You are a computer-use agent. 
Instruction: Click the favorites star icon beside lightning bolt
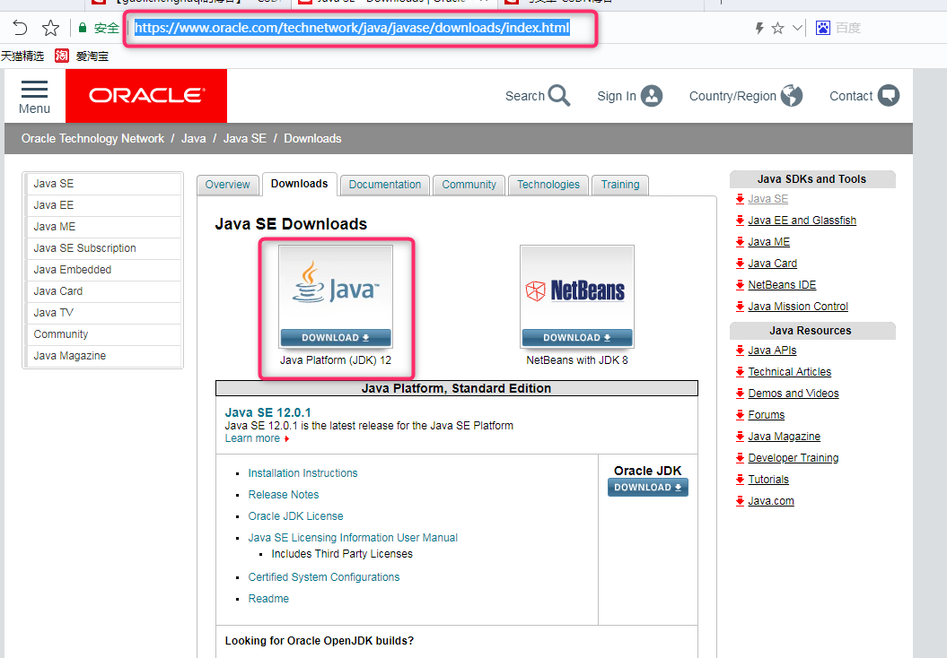778,28
